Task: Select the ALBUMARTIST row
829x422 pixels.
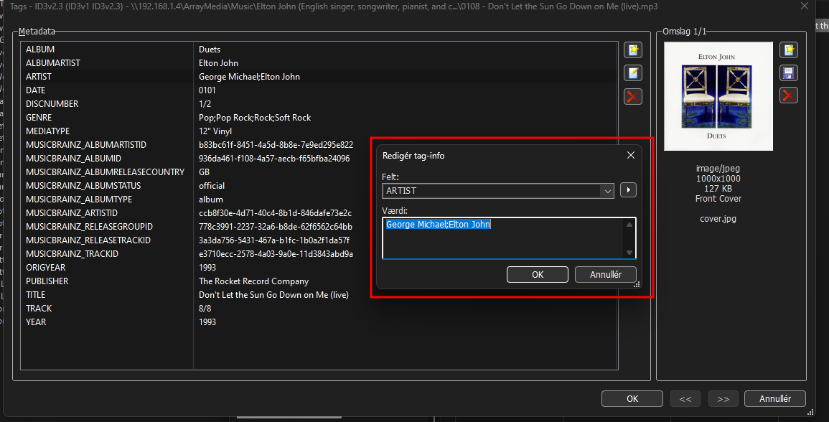Action: tap(319, 63)
